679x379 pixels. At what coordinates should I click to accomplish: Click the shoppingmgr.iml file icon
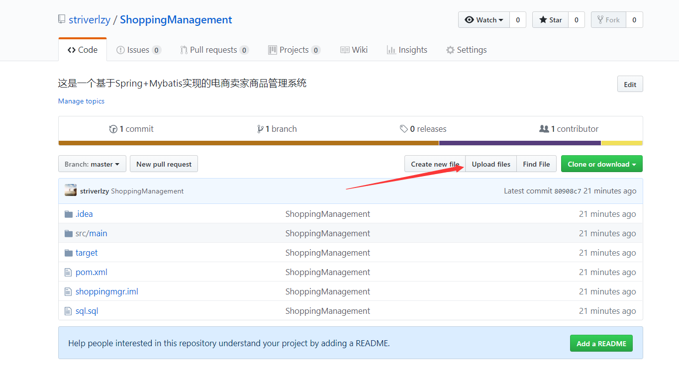pos(68,291)
